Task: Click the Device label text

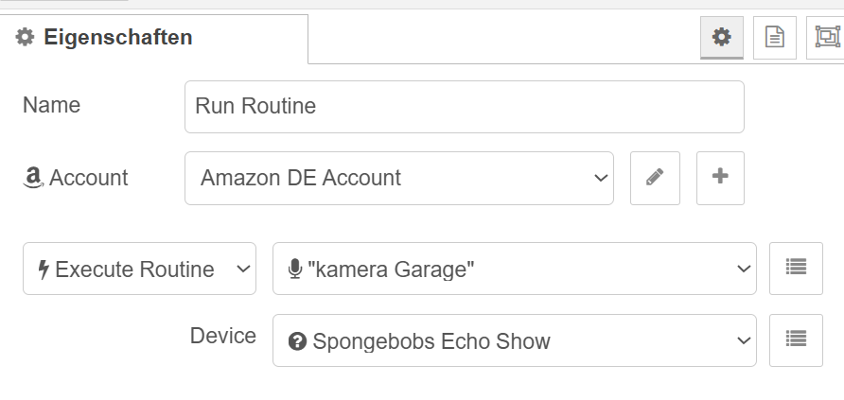Action: click(222, 336)
